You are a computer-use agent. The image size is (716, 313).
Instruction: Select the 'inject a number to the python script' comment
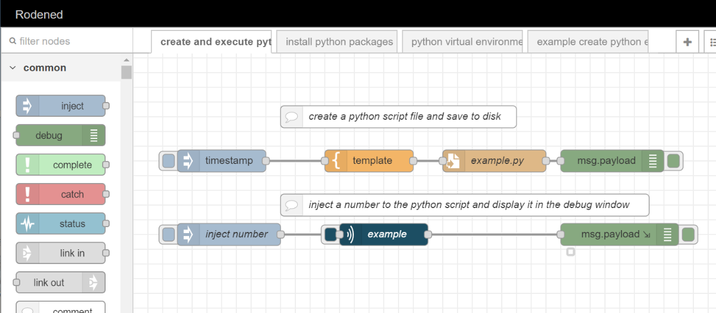pyautogui.click(x=465, y=204)
